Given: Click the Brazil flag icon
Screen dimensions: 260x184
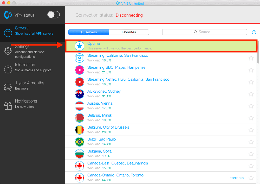Looking at the screenshot, I should pyautogui.click(x=80, y=142).
